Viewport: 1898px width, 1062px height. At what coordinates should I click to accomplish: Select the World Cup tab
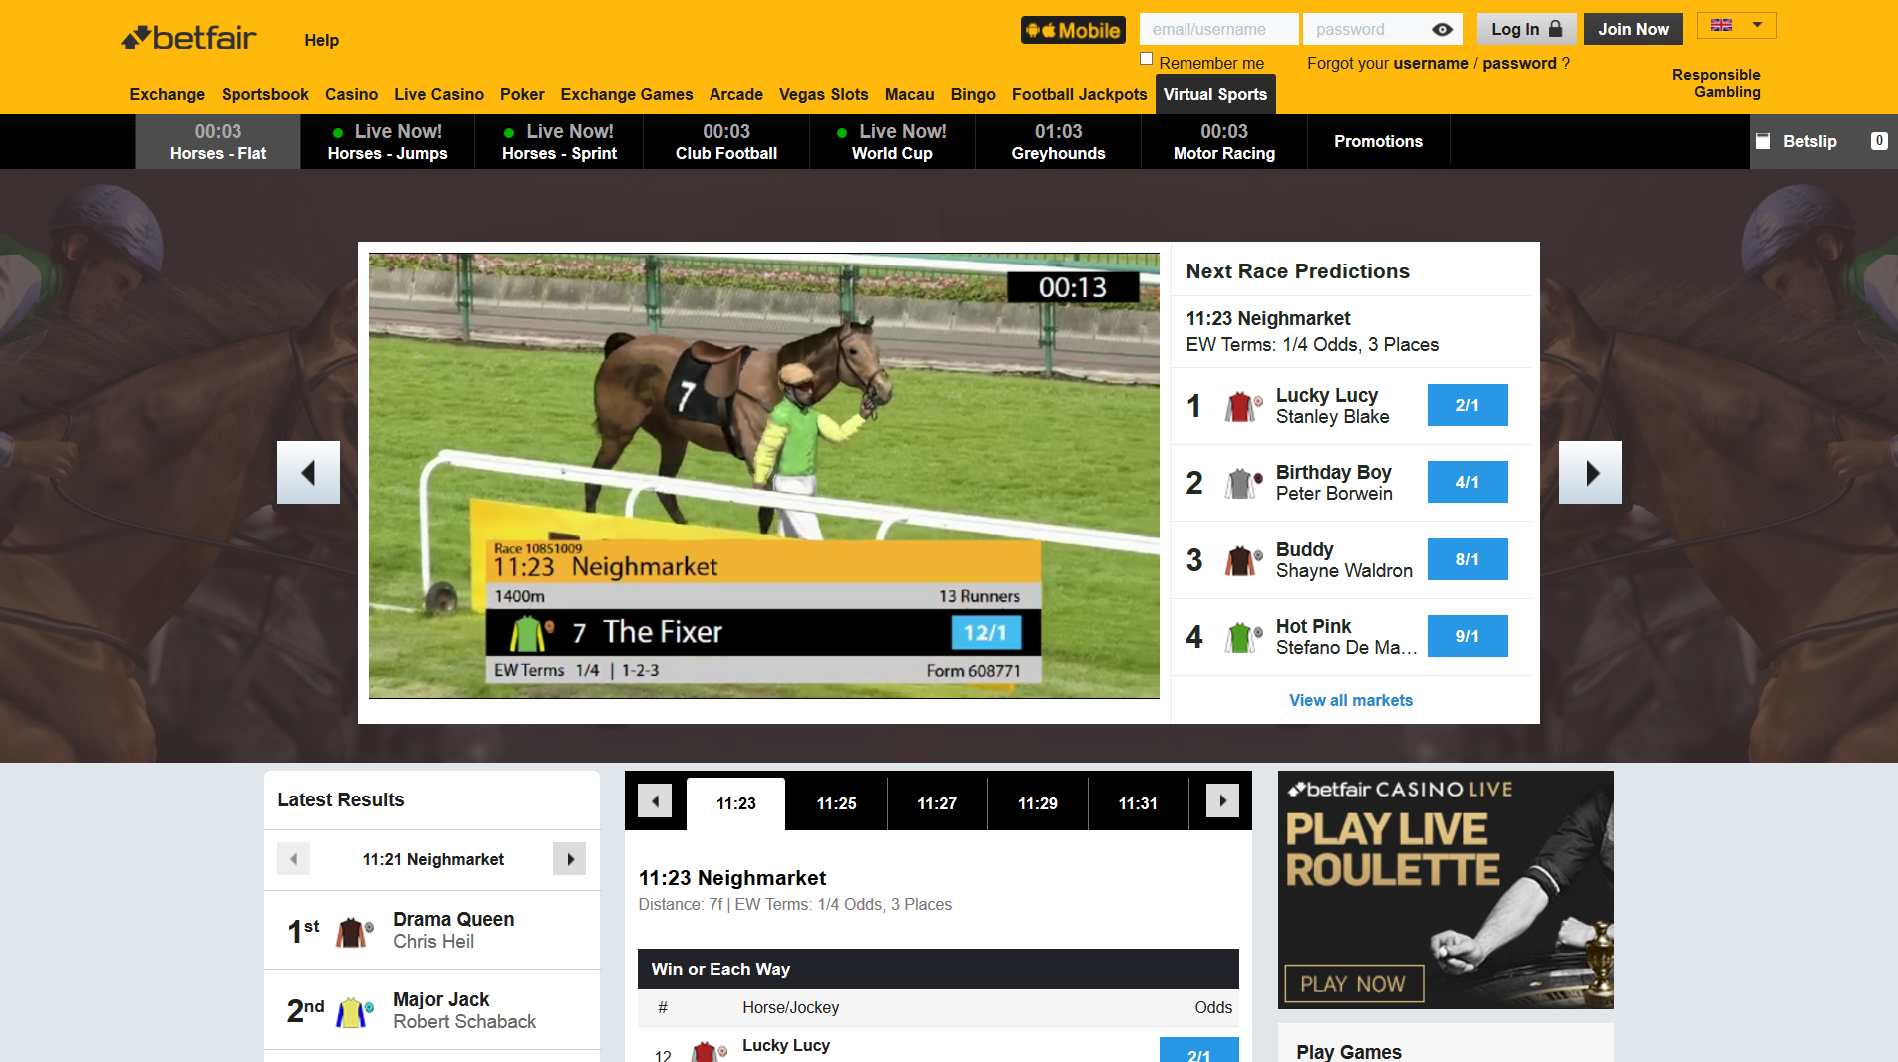(x=892, y=142)
